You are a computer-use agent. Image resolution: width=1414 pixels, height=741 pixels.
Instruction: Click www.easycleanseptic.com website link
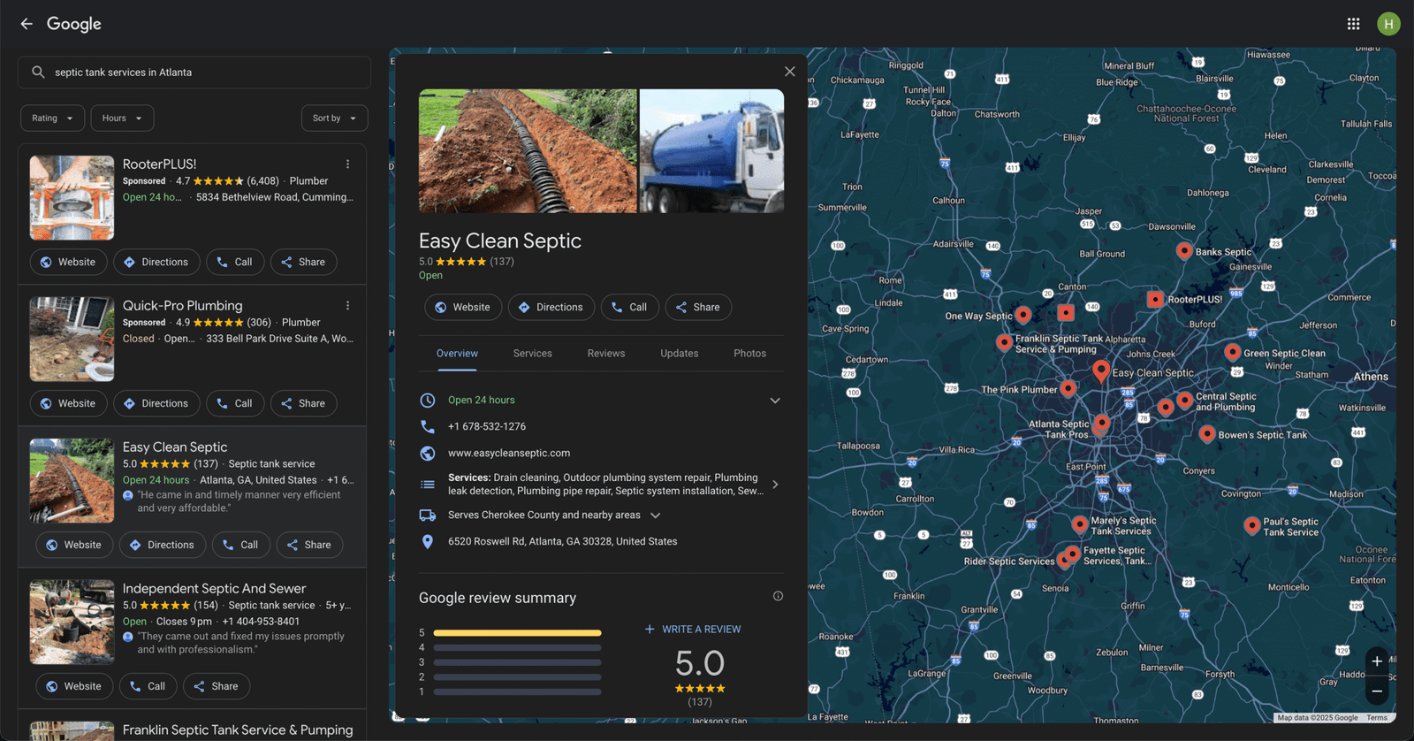coord(509,453)
